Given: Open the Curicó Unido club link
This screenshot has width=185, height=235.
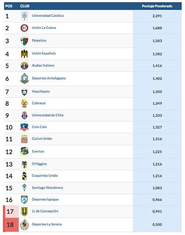Looking at the screenshot, I should click(42, 139).
